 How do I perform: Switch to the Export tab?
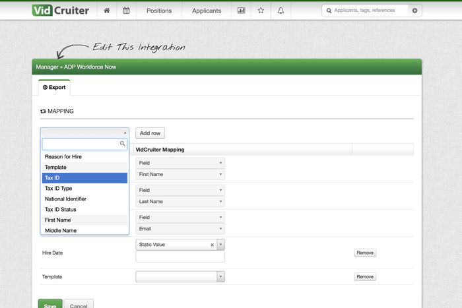coord(54,88)
